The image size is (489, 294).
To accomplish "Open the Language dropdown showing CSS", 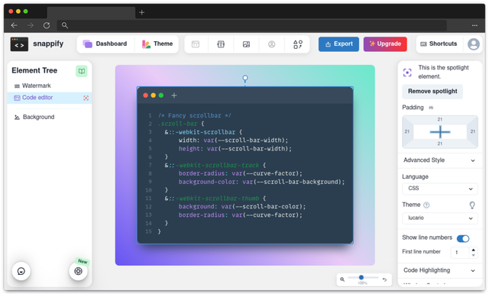I will (440, 189).
